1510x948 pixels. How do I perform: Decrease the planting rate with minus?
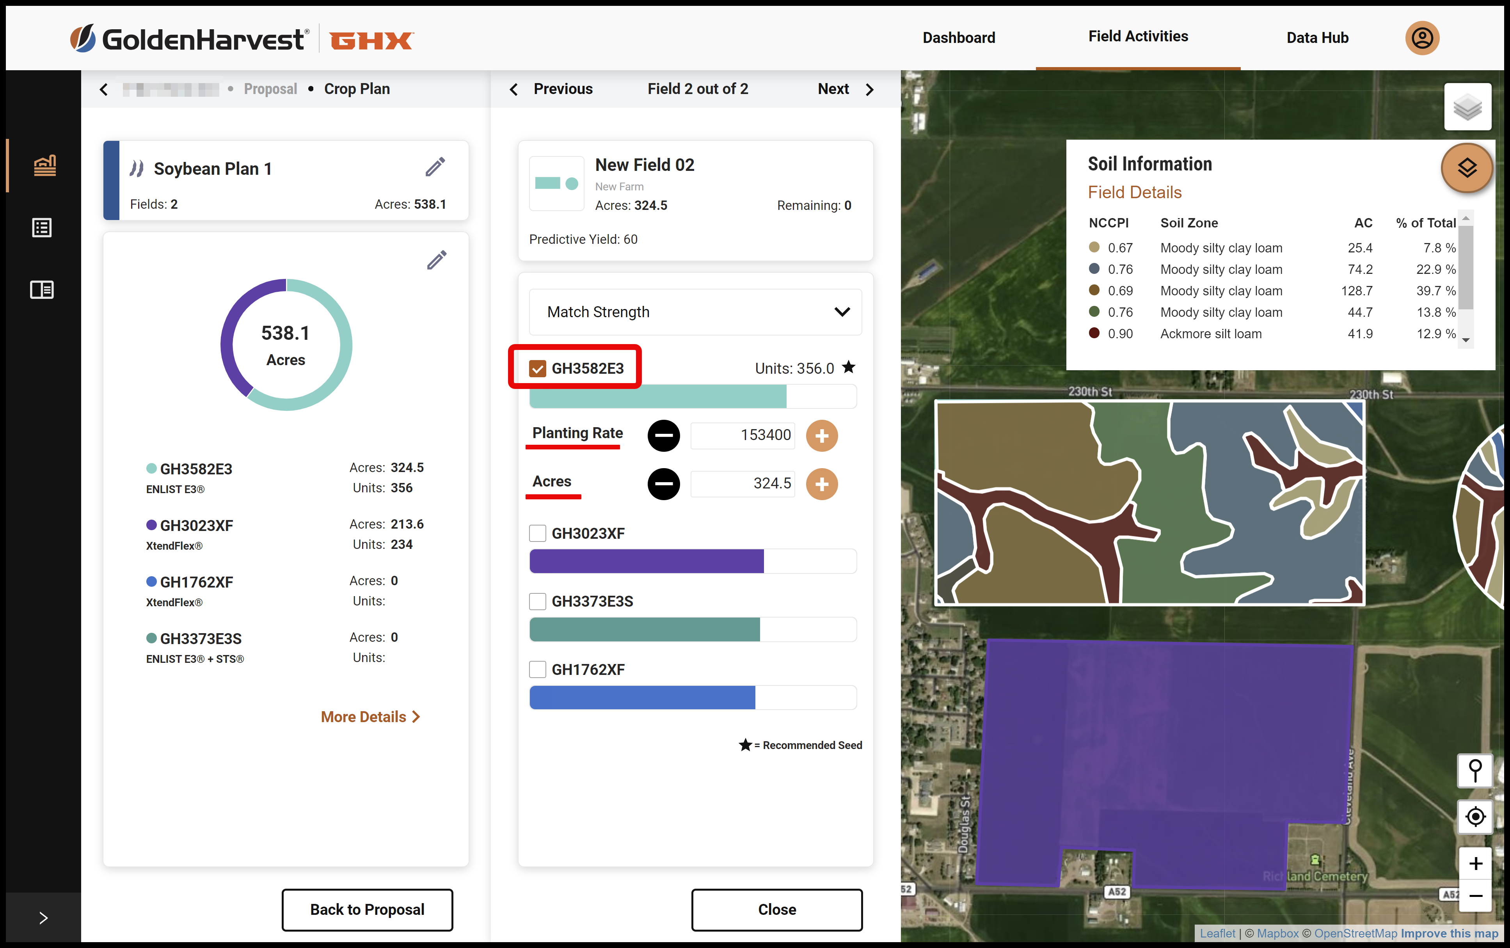click(663, 435)
